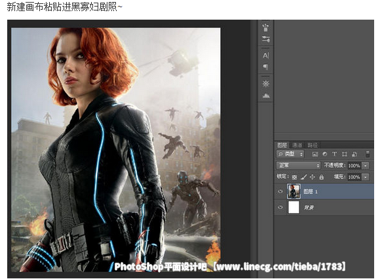The height and width of the screenshot is (279, 382).
Task: Open the Brush panel icon
Action: [x=266, y=28]
